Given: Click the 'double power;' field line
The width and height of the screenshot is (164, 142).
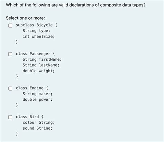Looking at the screenshot, I should [x=37, y=100].
